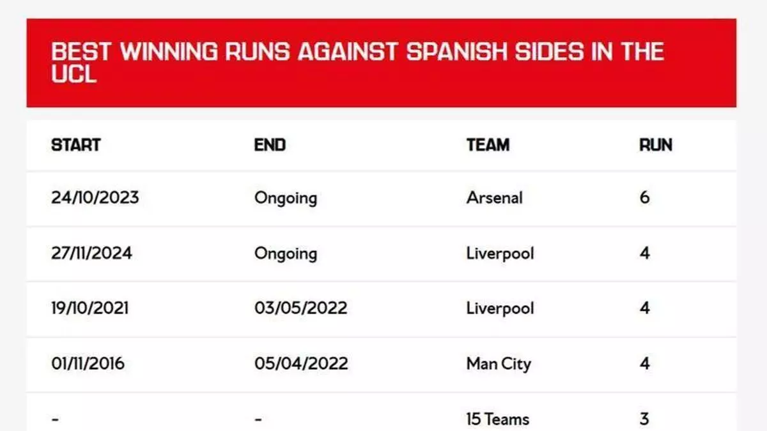Click Man City's run value 4

[x=644, y=364]
